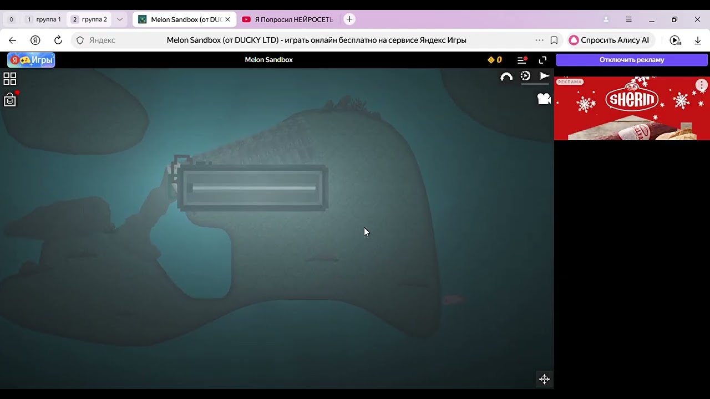Click the Melon Sandbox game title
710x399 pixels.
269,60
